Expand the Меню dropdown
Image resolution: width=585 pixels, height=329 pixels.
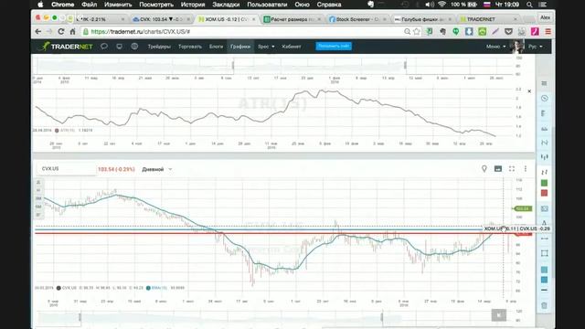tap(495, 47)
